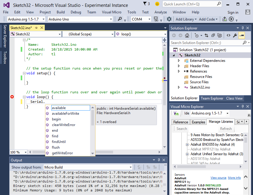The height and width of the screenshot is (195, 253).
Task: Expand the External Dependencies node
Action: (x=179, y=61)
